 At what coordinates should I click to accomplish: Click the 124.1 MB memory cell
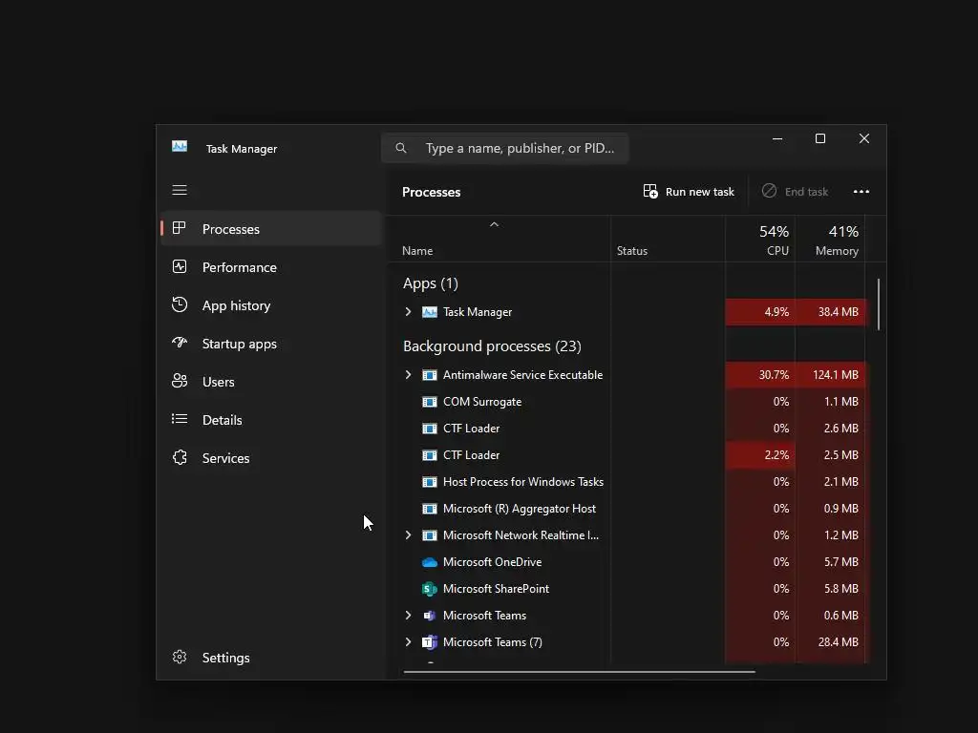point(830,374)
